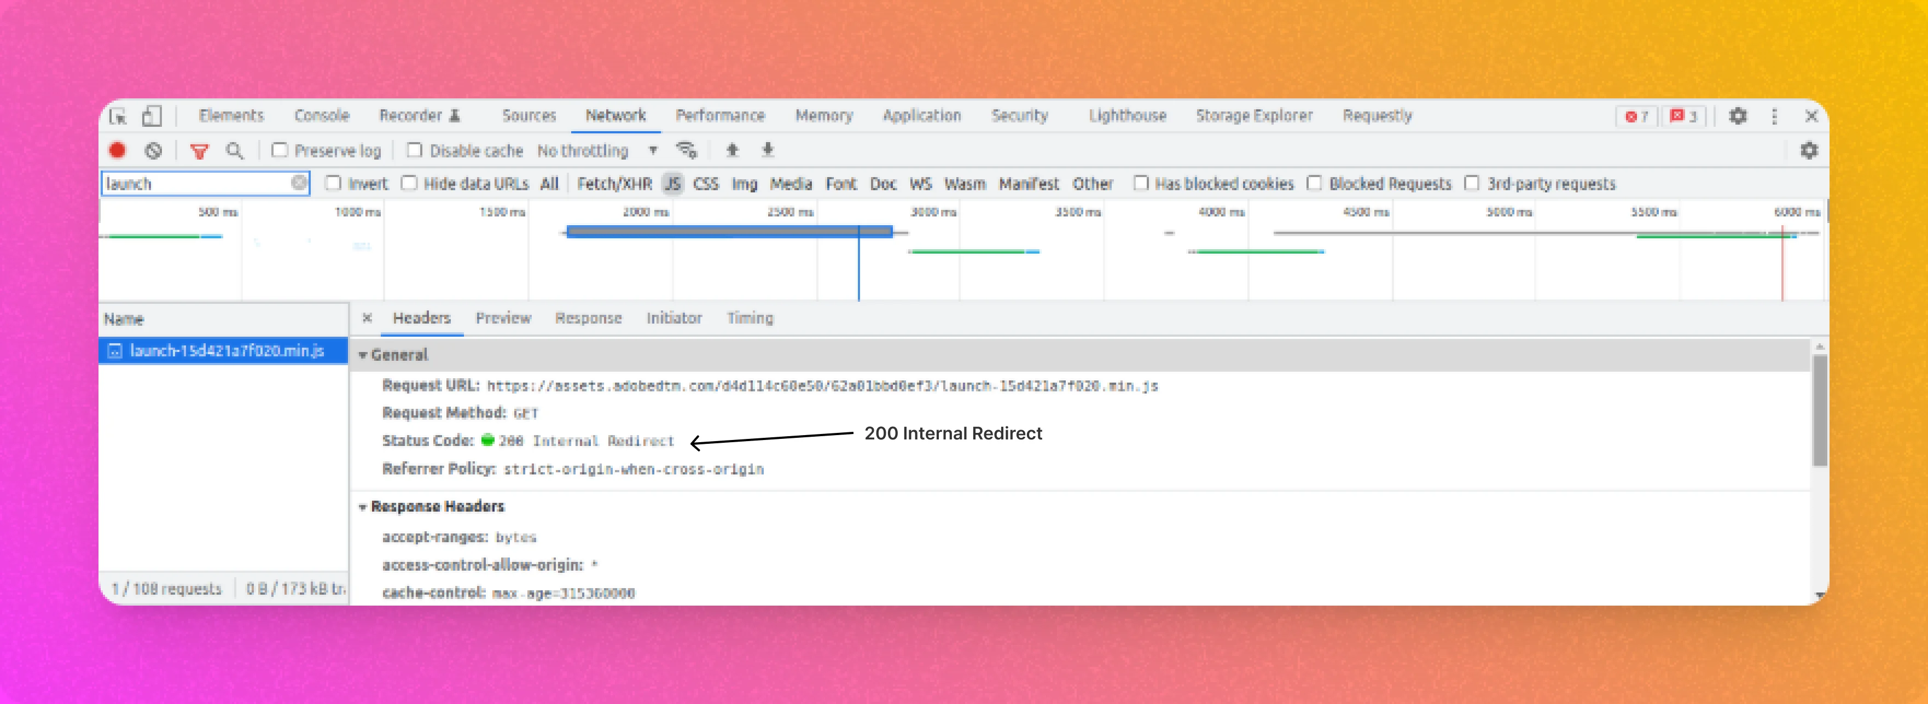Screen dimensions: 1928x704
Task: Filter by Doc requests
Action: click(883, 184)
